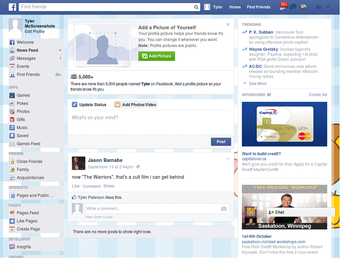This screenshot has height=258, width=344.
Task: Expand trending topics with See More
Action: pos(258,84)
